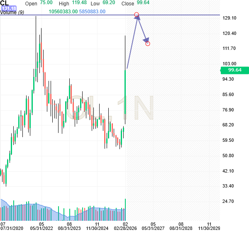The image size is (249, 232).
Task: Click the 24.70 price axis label
Action: [x=228, y=202]
